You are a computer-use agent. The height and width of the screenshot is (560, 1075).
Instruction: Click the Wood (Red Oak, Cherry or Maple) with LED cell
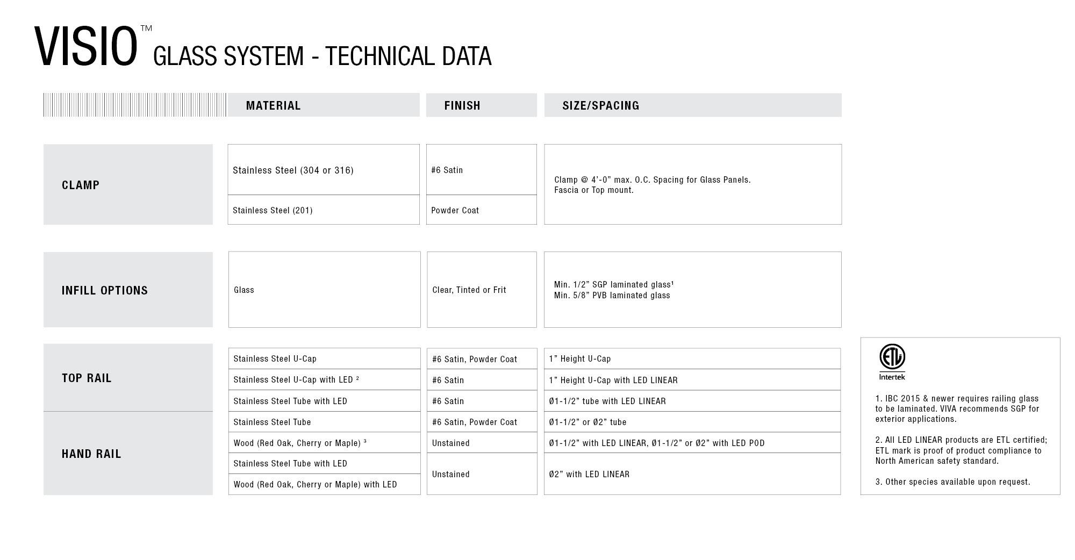[315, 484]
